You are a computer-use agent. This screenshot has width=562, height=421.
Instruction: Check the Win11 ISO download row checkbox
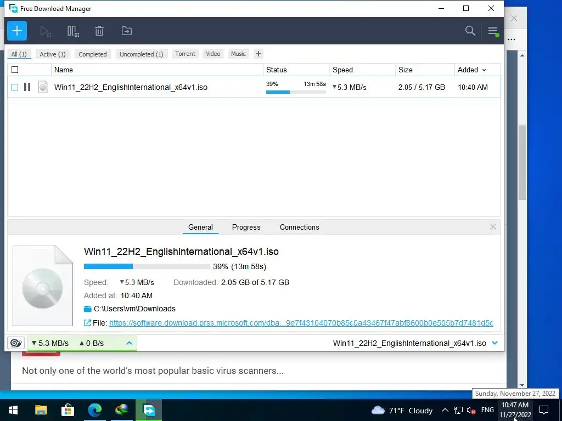[x=15, y=87]
